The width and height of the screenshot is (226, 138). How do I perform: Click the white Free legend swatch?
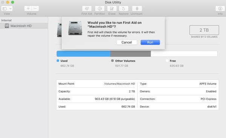pyautogui.click(x=167, y=61)
